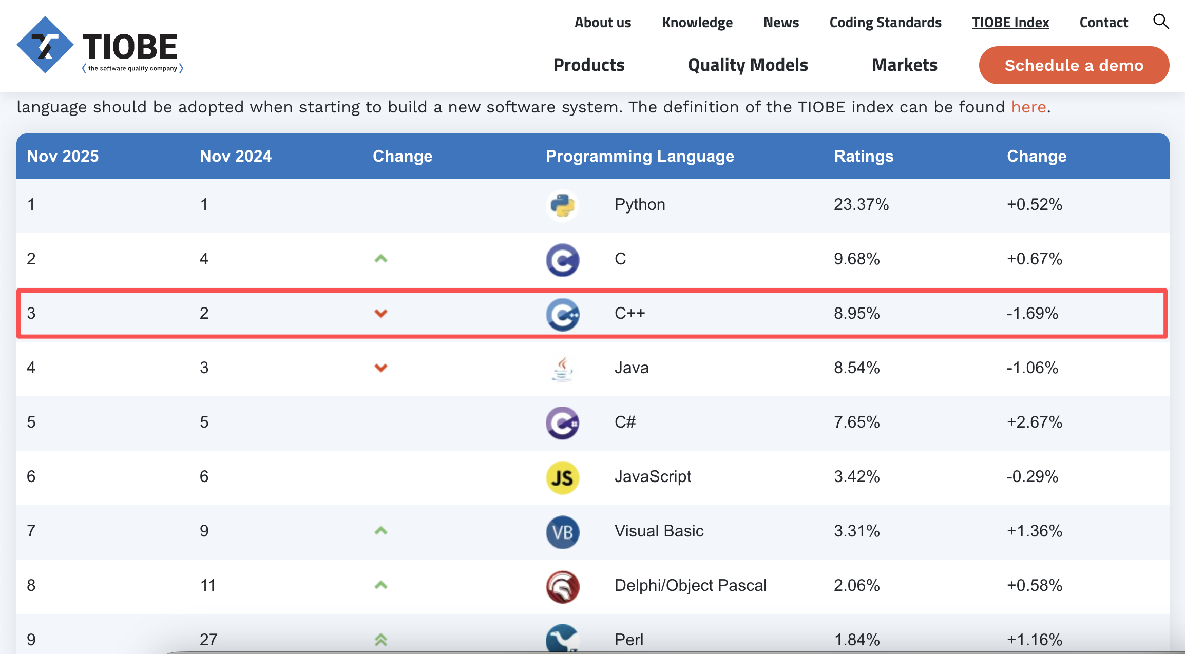Click the red down arrow in Java row
This screenshot has width=1185, height=654.
[380, 368]
